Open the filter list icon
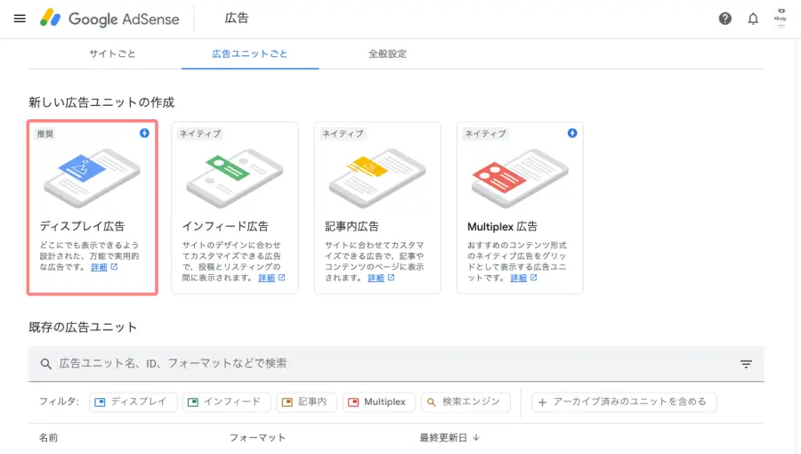 pyautogui.click(x=746, y=364)
